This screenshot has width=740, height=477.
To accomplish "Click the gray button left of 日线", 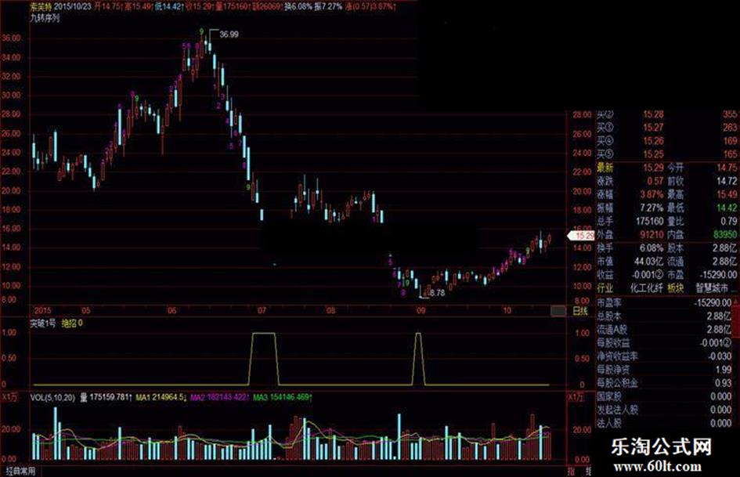I will click(558, 311).
